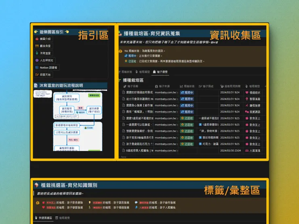299x224 pixels.
Task: Click the 2024/03/30 23:04 date cell
Action: click(x=230, y=151)
